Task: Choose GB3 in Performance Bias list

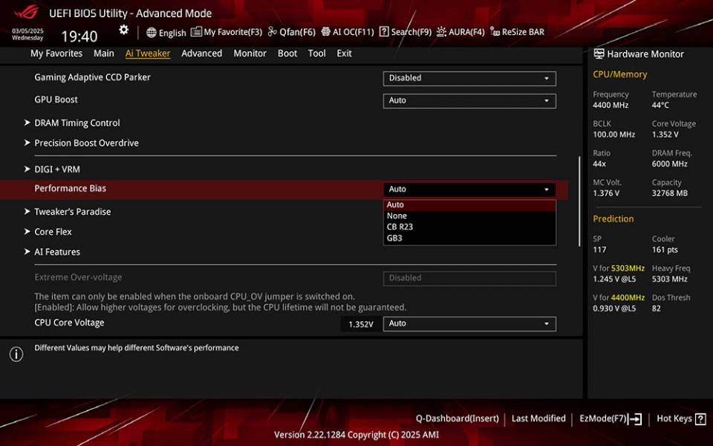Action: pyautogui.click(x=469, y=238)
